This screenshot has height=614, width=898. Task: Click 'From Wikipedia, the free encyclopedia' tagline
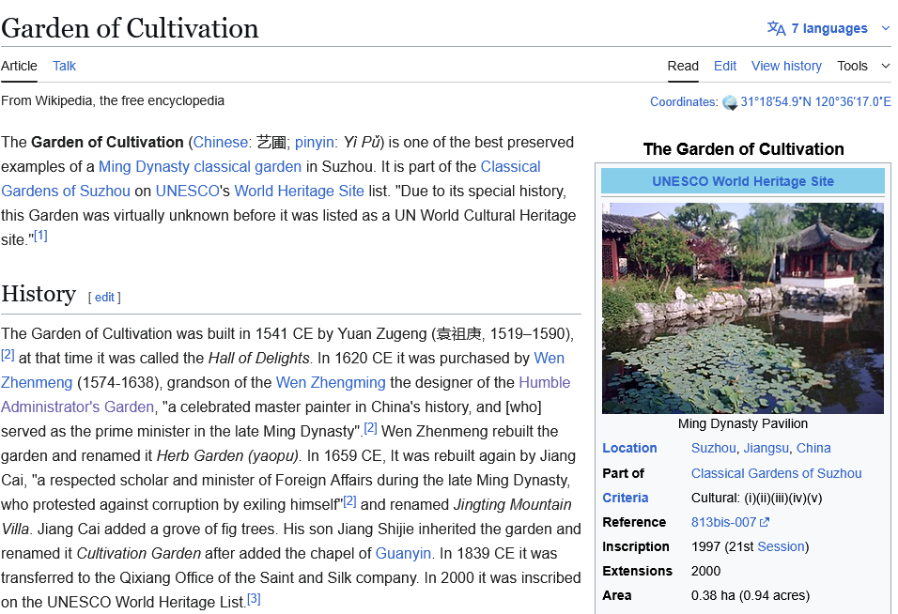point(113,100)
